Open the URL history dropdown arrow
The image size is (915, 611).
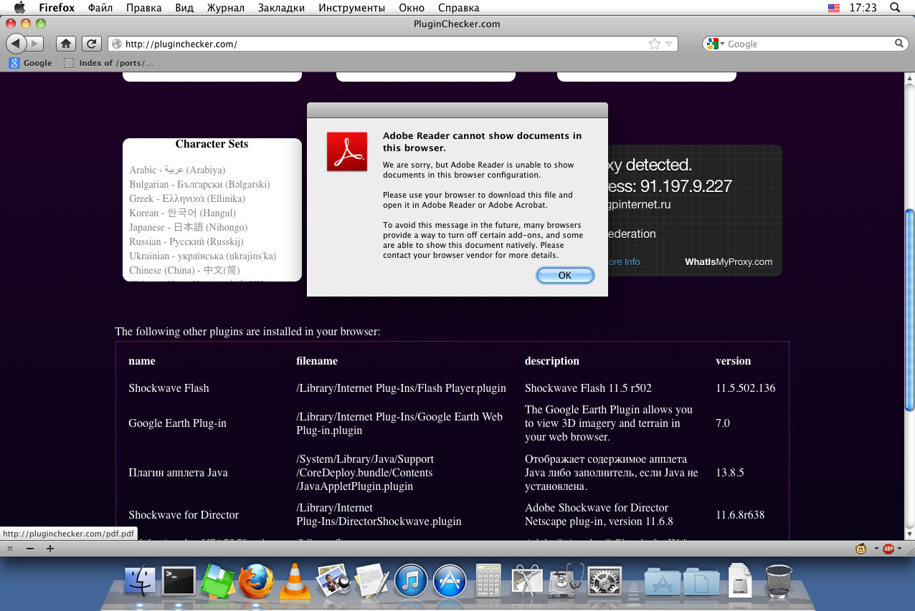668,44
